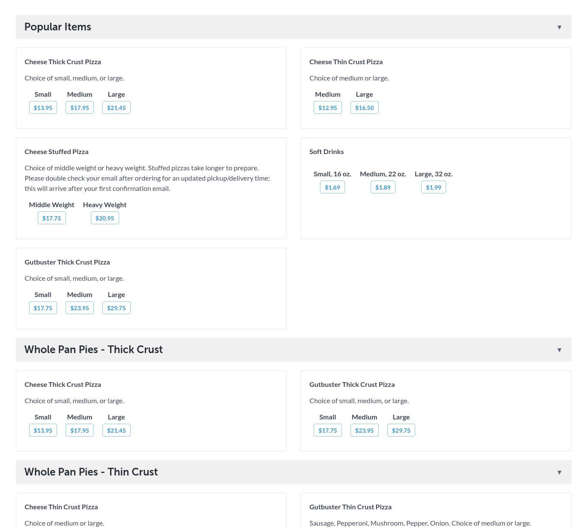Add Medium $12.95 Cheese Thin Crust Pizza
587x529 pixels.
coord(328,108)
